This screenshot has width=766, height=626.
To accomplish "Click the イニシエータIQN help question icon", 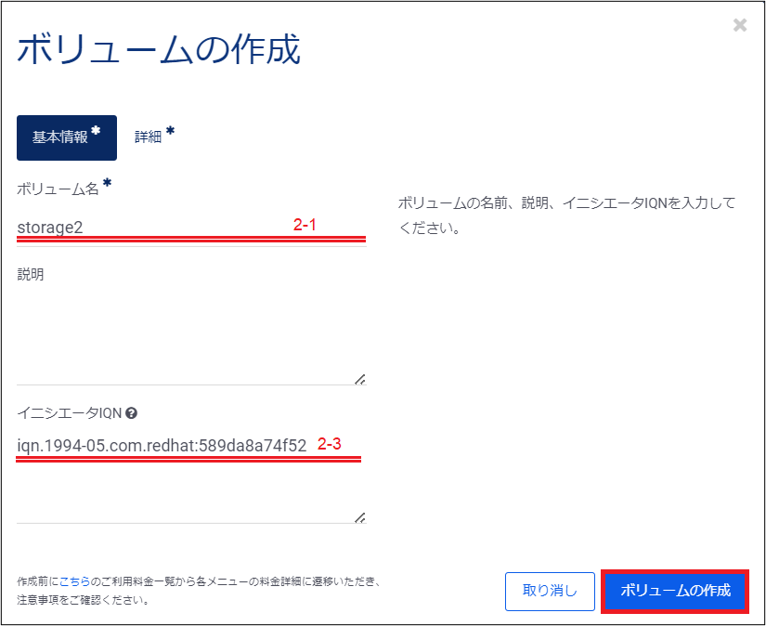I will 132,413.
